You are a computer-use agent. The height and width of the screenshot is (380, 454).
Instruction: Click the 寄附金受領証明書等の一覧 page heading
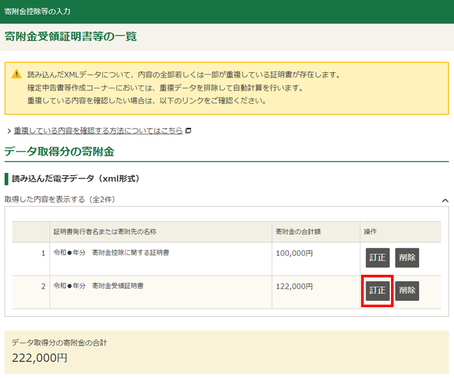point(71,37)
